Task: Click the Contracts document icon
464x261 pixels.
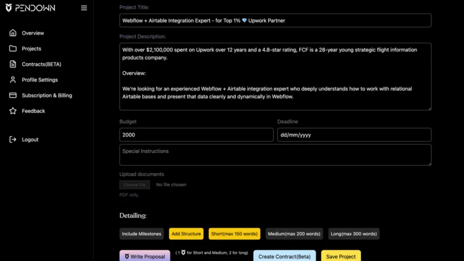Action: click(13, 64)
